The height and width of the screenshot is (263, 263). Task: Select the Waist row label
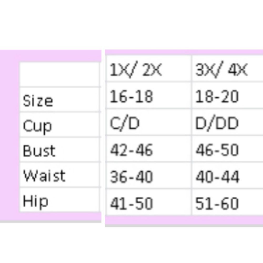(44, 176)
